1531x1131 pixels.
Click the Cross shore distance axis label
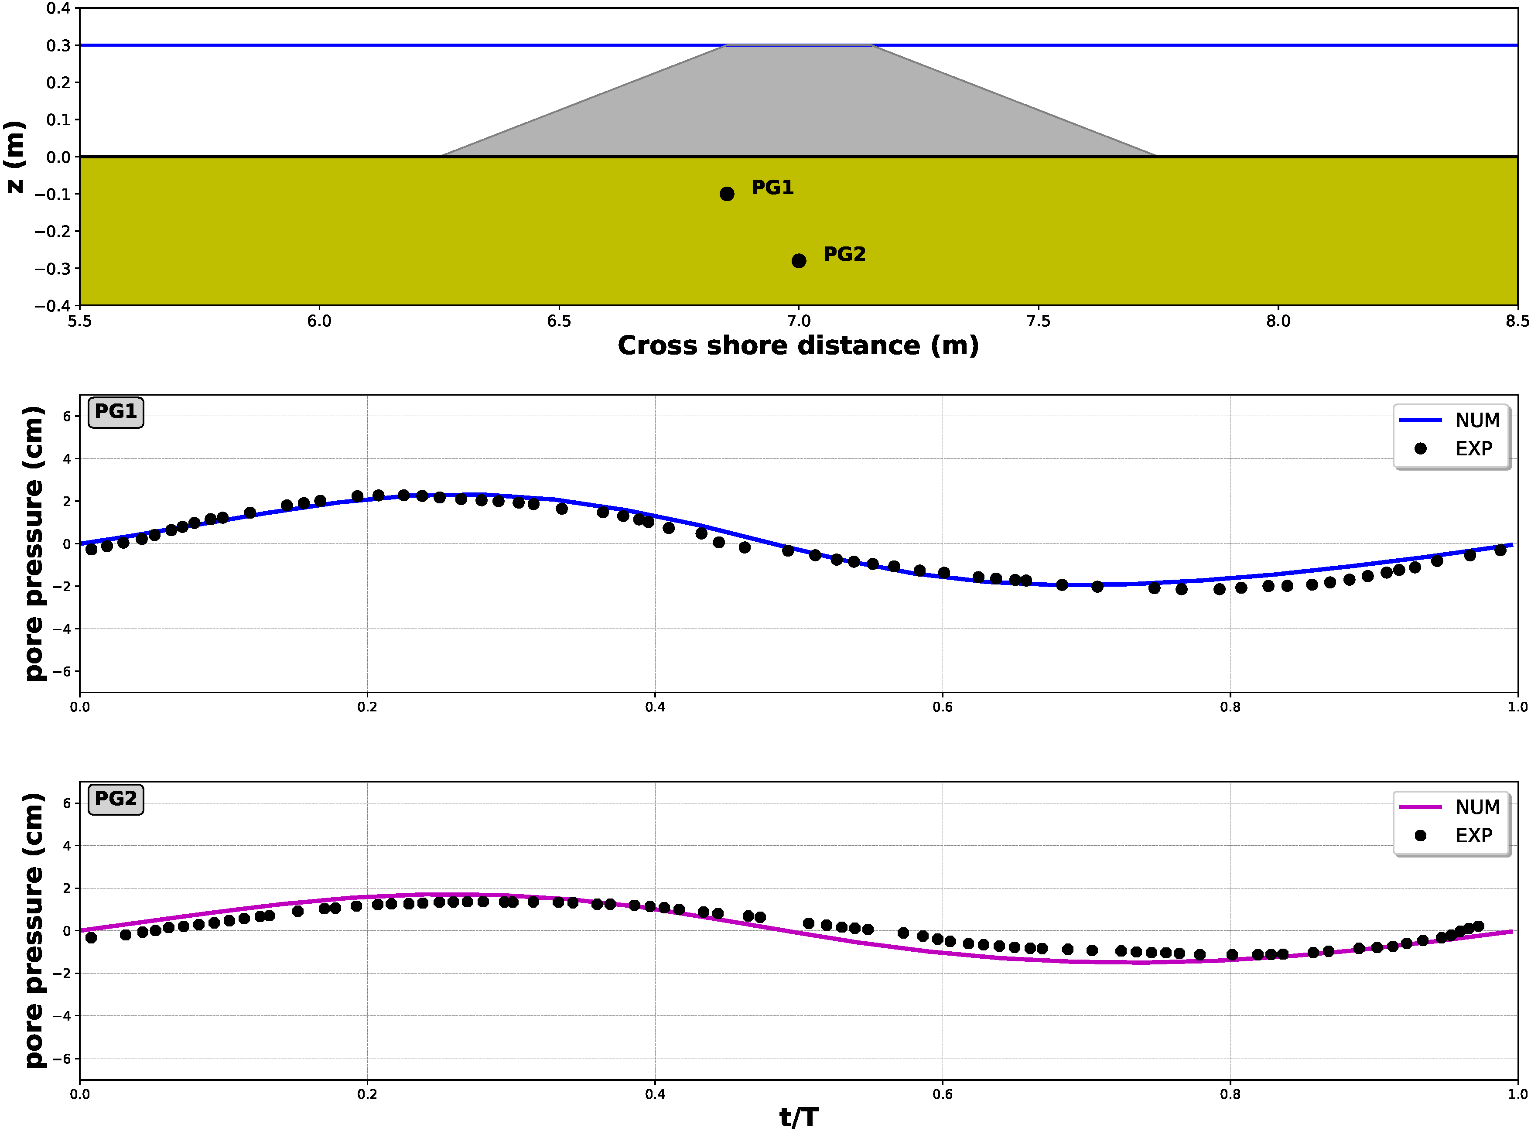(798, 346)
